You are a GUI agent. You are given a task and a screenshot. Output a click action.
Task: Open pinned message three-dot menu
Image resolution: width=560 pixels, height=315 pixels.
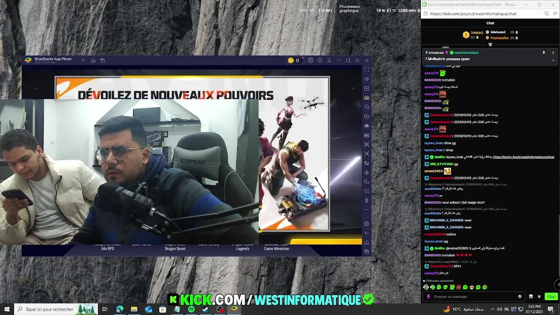[x=553, y=52]
